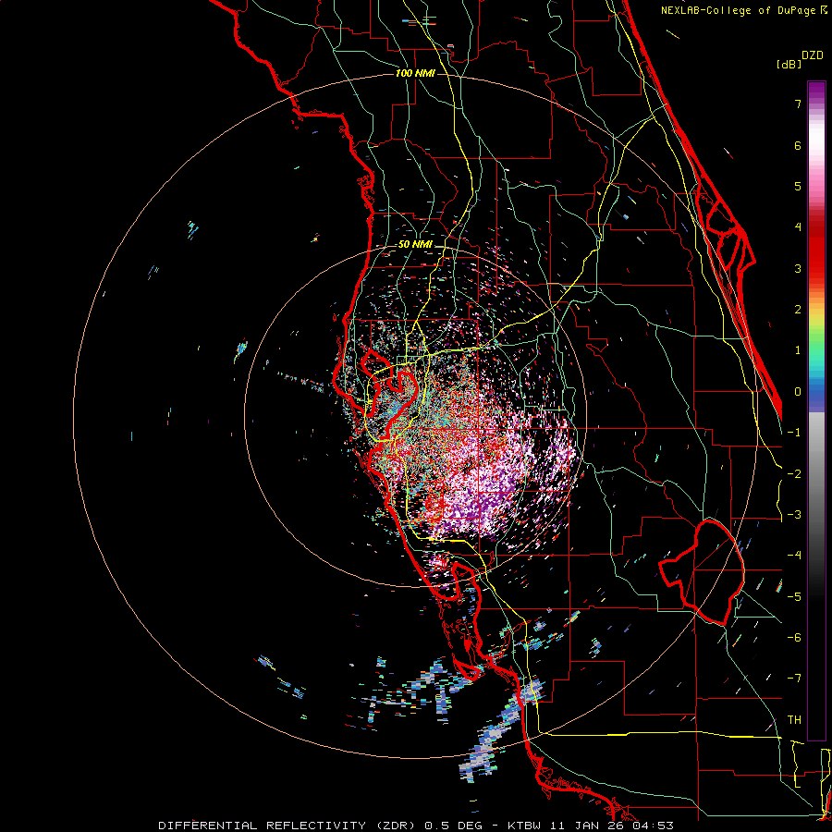This screenshot has width=832, height=832.
Task: Click the -4 value on color scale
Action: 794,556
